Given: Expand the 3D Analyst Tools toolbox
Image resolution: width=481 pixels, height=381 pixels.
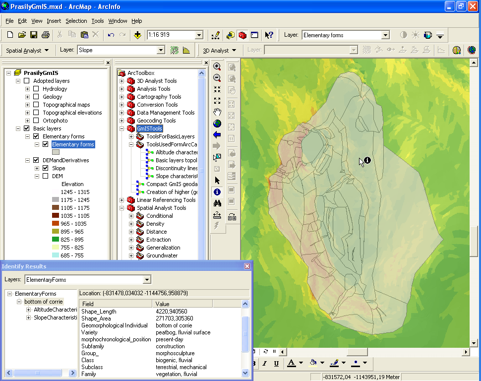Looking at the screenshot, I should pyautogui.click(x=121, y=81).
